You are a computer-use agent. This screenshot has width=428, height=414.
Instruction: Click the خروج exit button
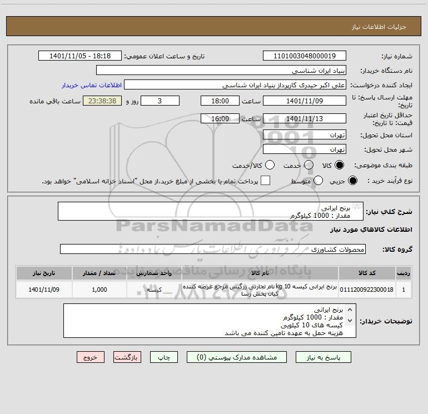tap(91, 357)
